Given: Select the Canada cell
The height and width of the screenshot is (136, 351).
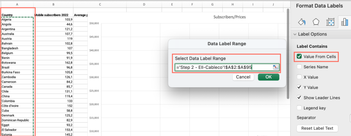Looking at the screenshot, I should 17,87.
